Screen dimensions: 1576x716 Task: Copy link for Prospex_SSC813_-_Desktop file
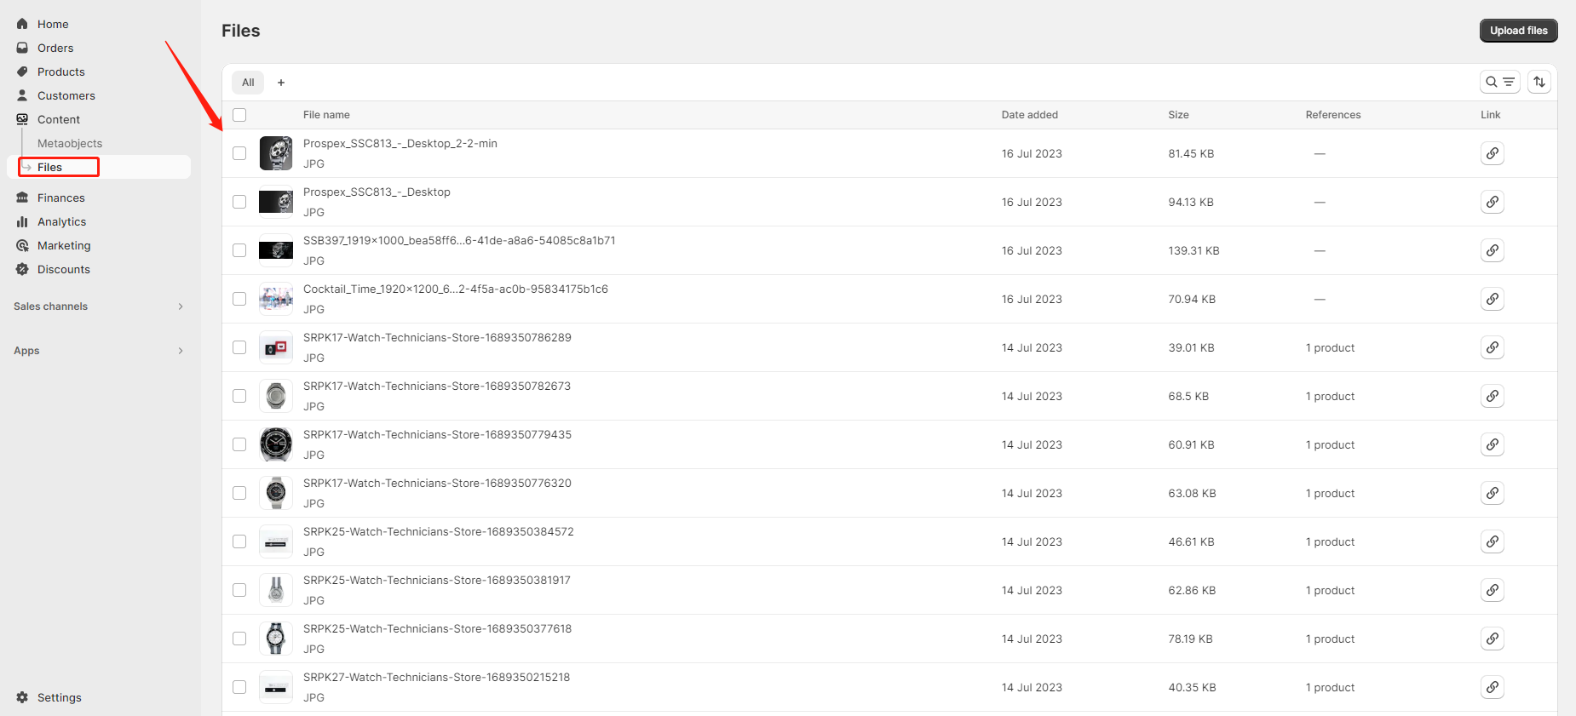click(1492, 202)
